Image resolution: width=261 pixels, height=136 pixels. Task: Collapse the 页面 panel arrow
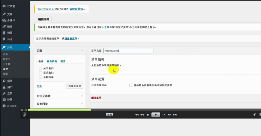pyautogui.click(x=82, y=51)
